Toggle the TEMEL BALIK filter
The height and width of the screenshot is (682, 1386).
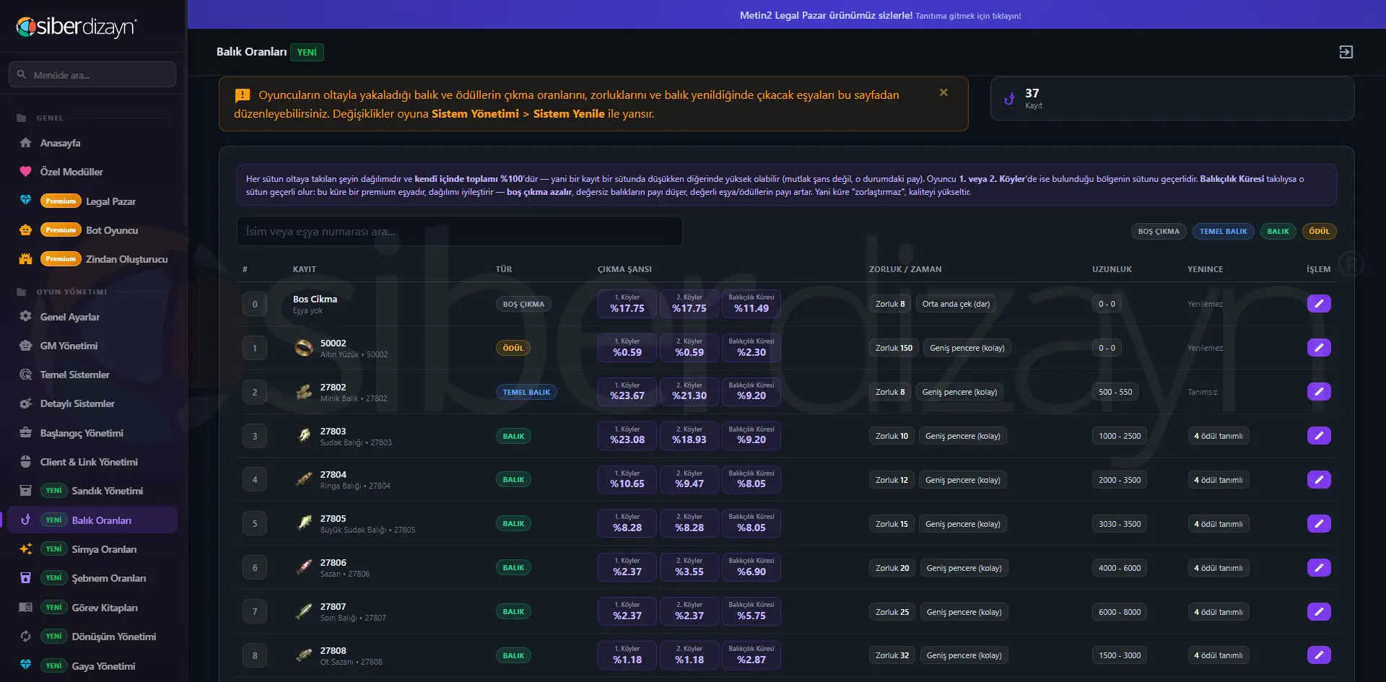(x=1224, y=232)
